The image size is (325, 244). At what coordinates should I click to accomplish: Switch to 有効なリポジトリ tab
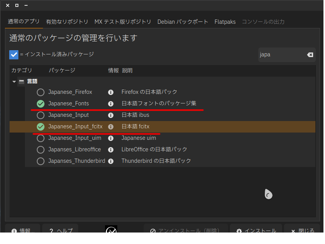coord(67,22)
